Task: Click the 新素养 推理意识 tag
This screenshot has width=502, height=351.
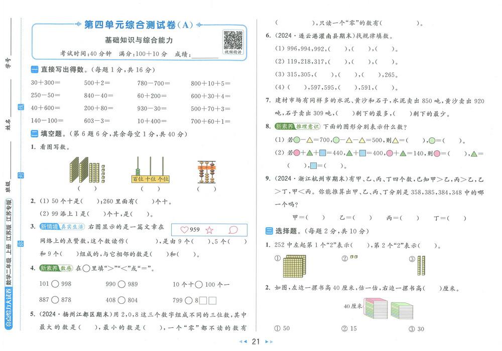Action: (298, 127)
